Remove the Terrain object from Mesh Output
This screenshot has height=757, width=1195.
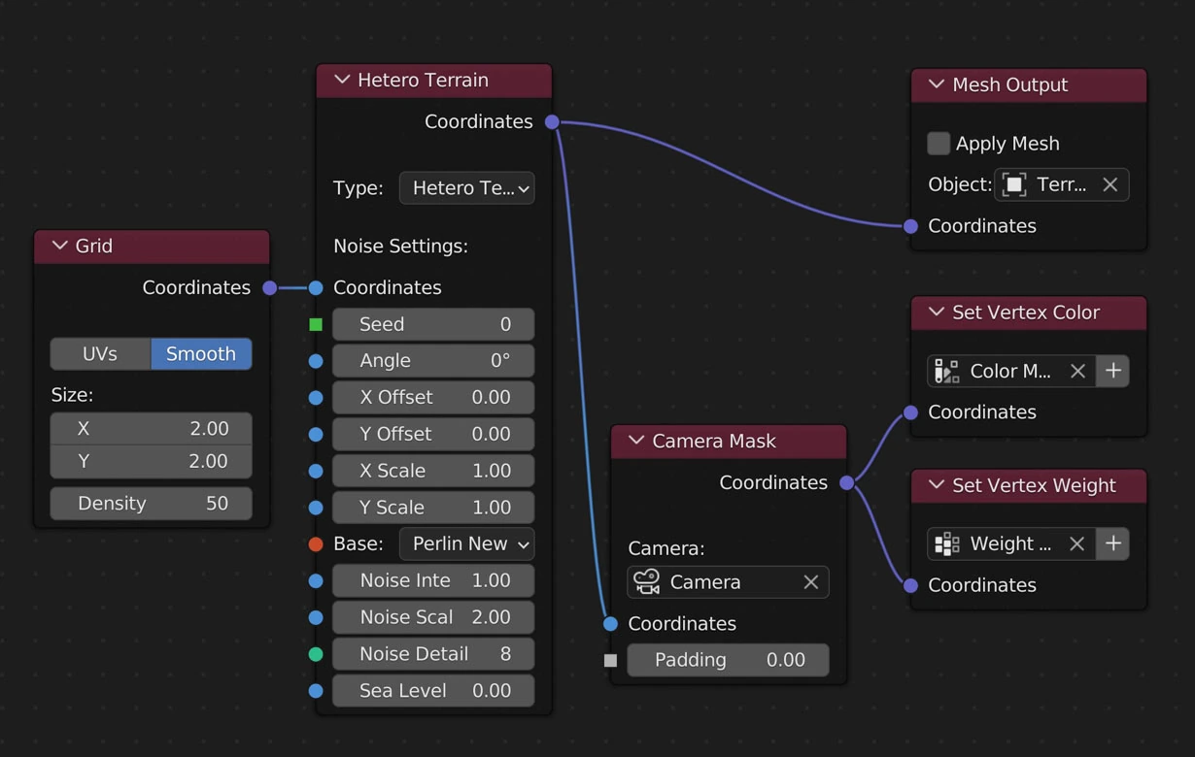1110,185
